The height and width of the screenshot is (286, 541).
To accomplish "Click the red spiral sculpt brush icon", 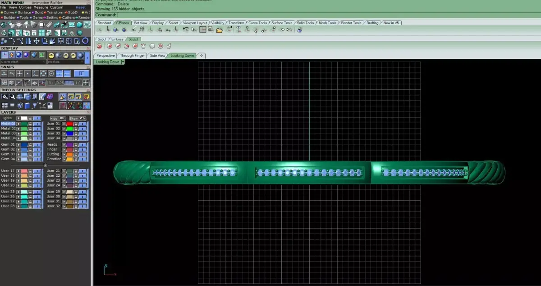I will point(99,46).
